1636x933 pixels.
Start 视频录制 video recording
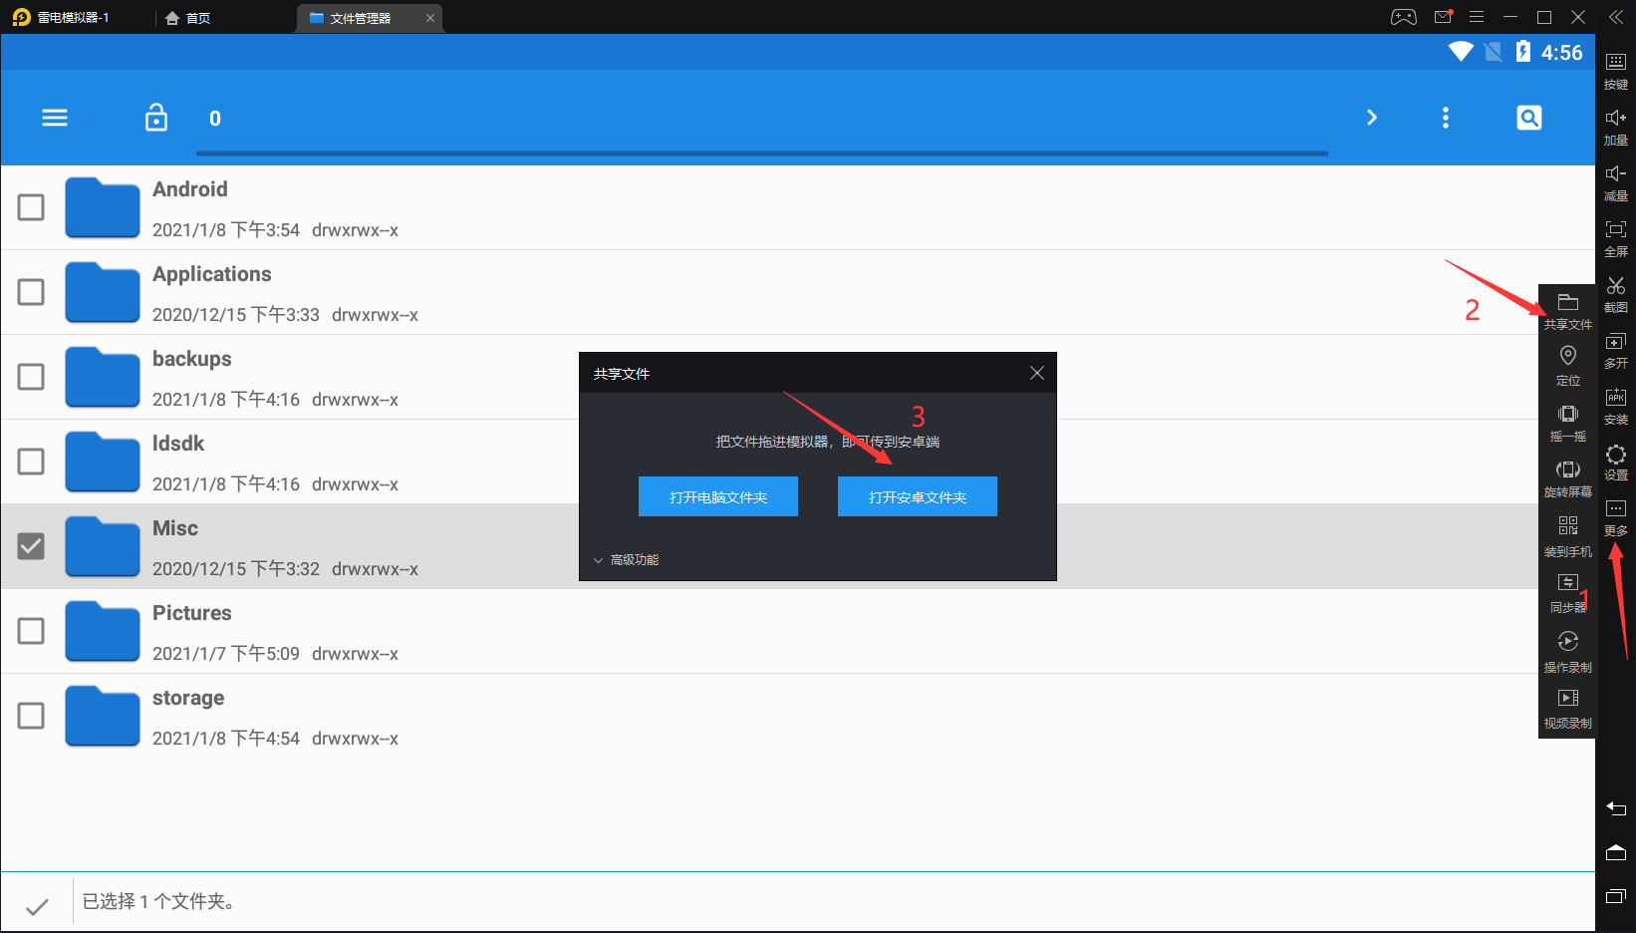tap(1567, 708)
